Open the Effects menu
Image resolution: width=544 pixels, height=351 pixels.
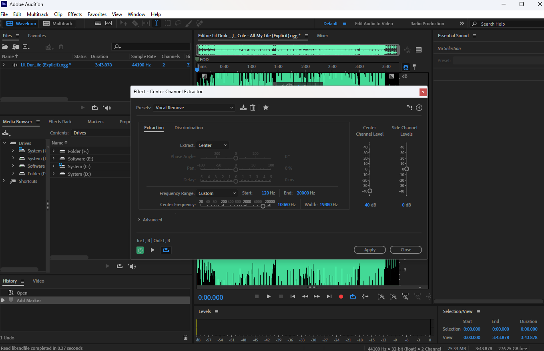[75, 14]
